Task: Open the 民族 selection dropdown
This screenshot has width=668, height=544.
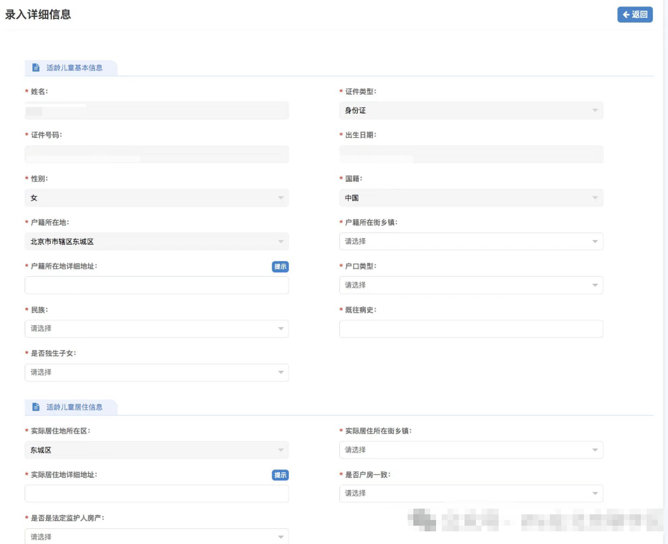Action: click(x=156, y=329)
